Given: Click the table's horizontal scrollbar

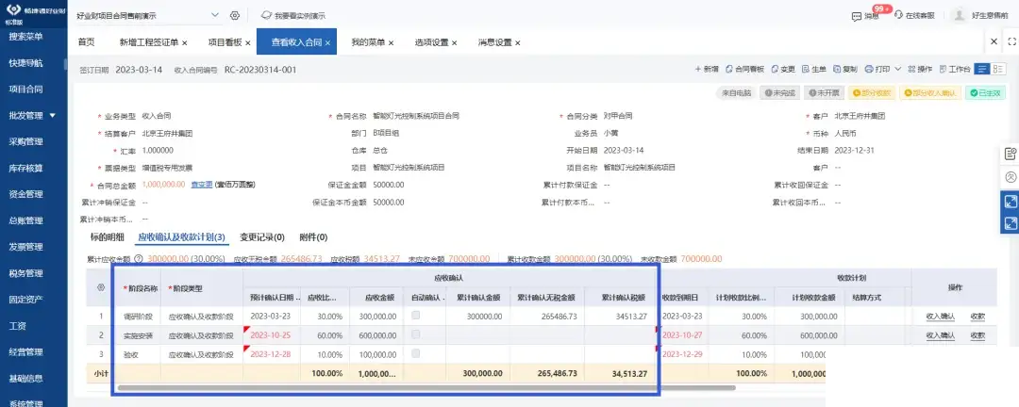Looking at the screenshot, I should point(426,387).
